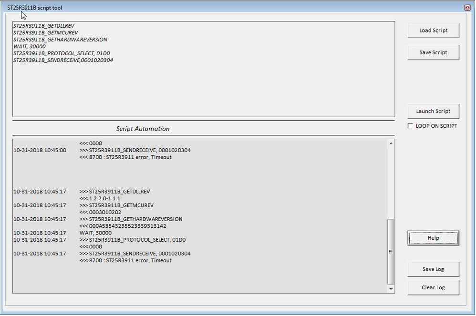The image size is (476, 316).
Task: Clear the log output
Action: pos(433,287)
